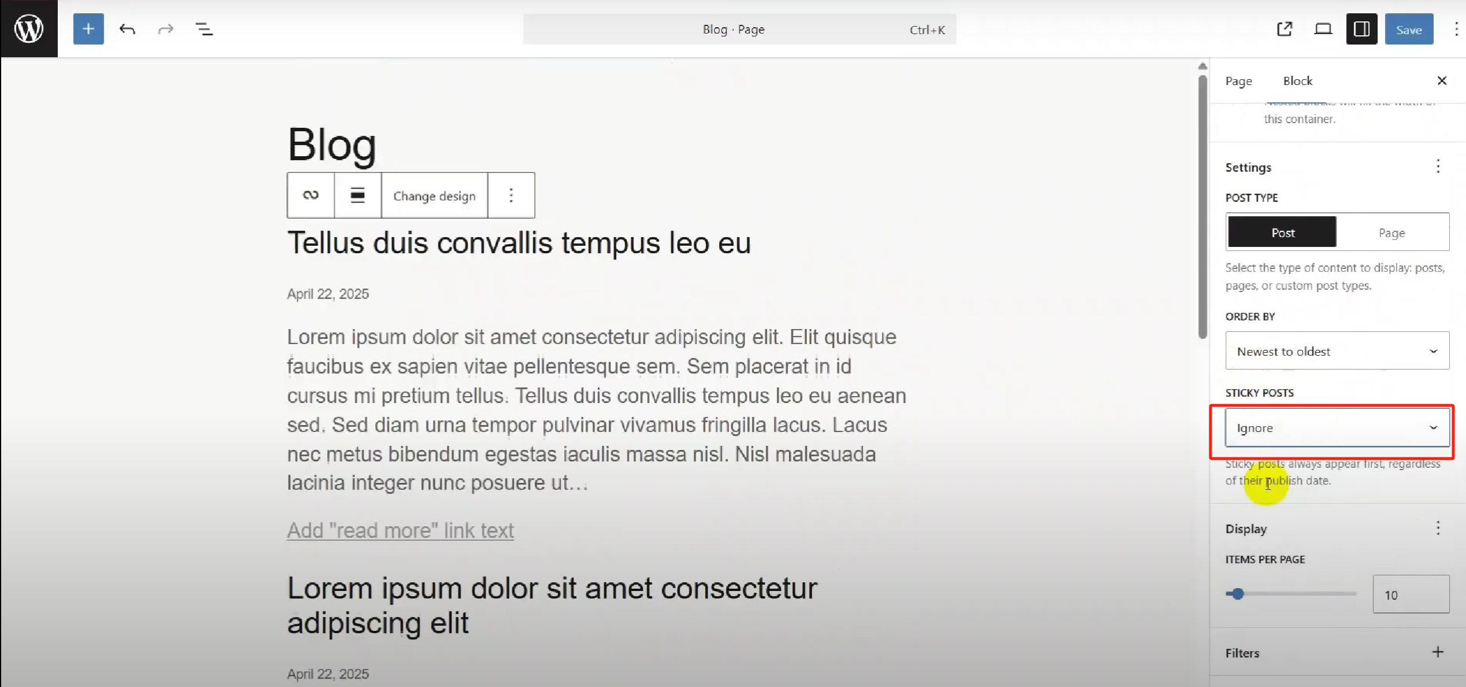This screenshot has width=1466, height=687.
Task: Open block options from the Query Loop toolbar
Action: (x=511, y=195)
